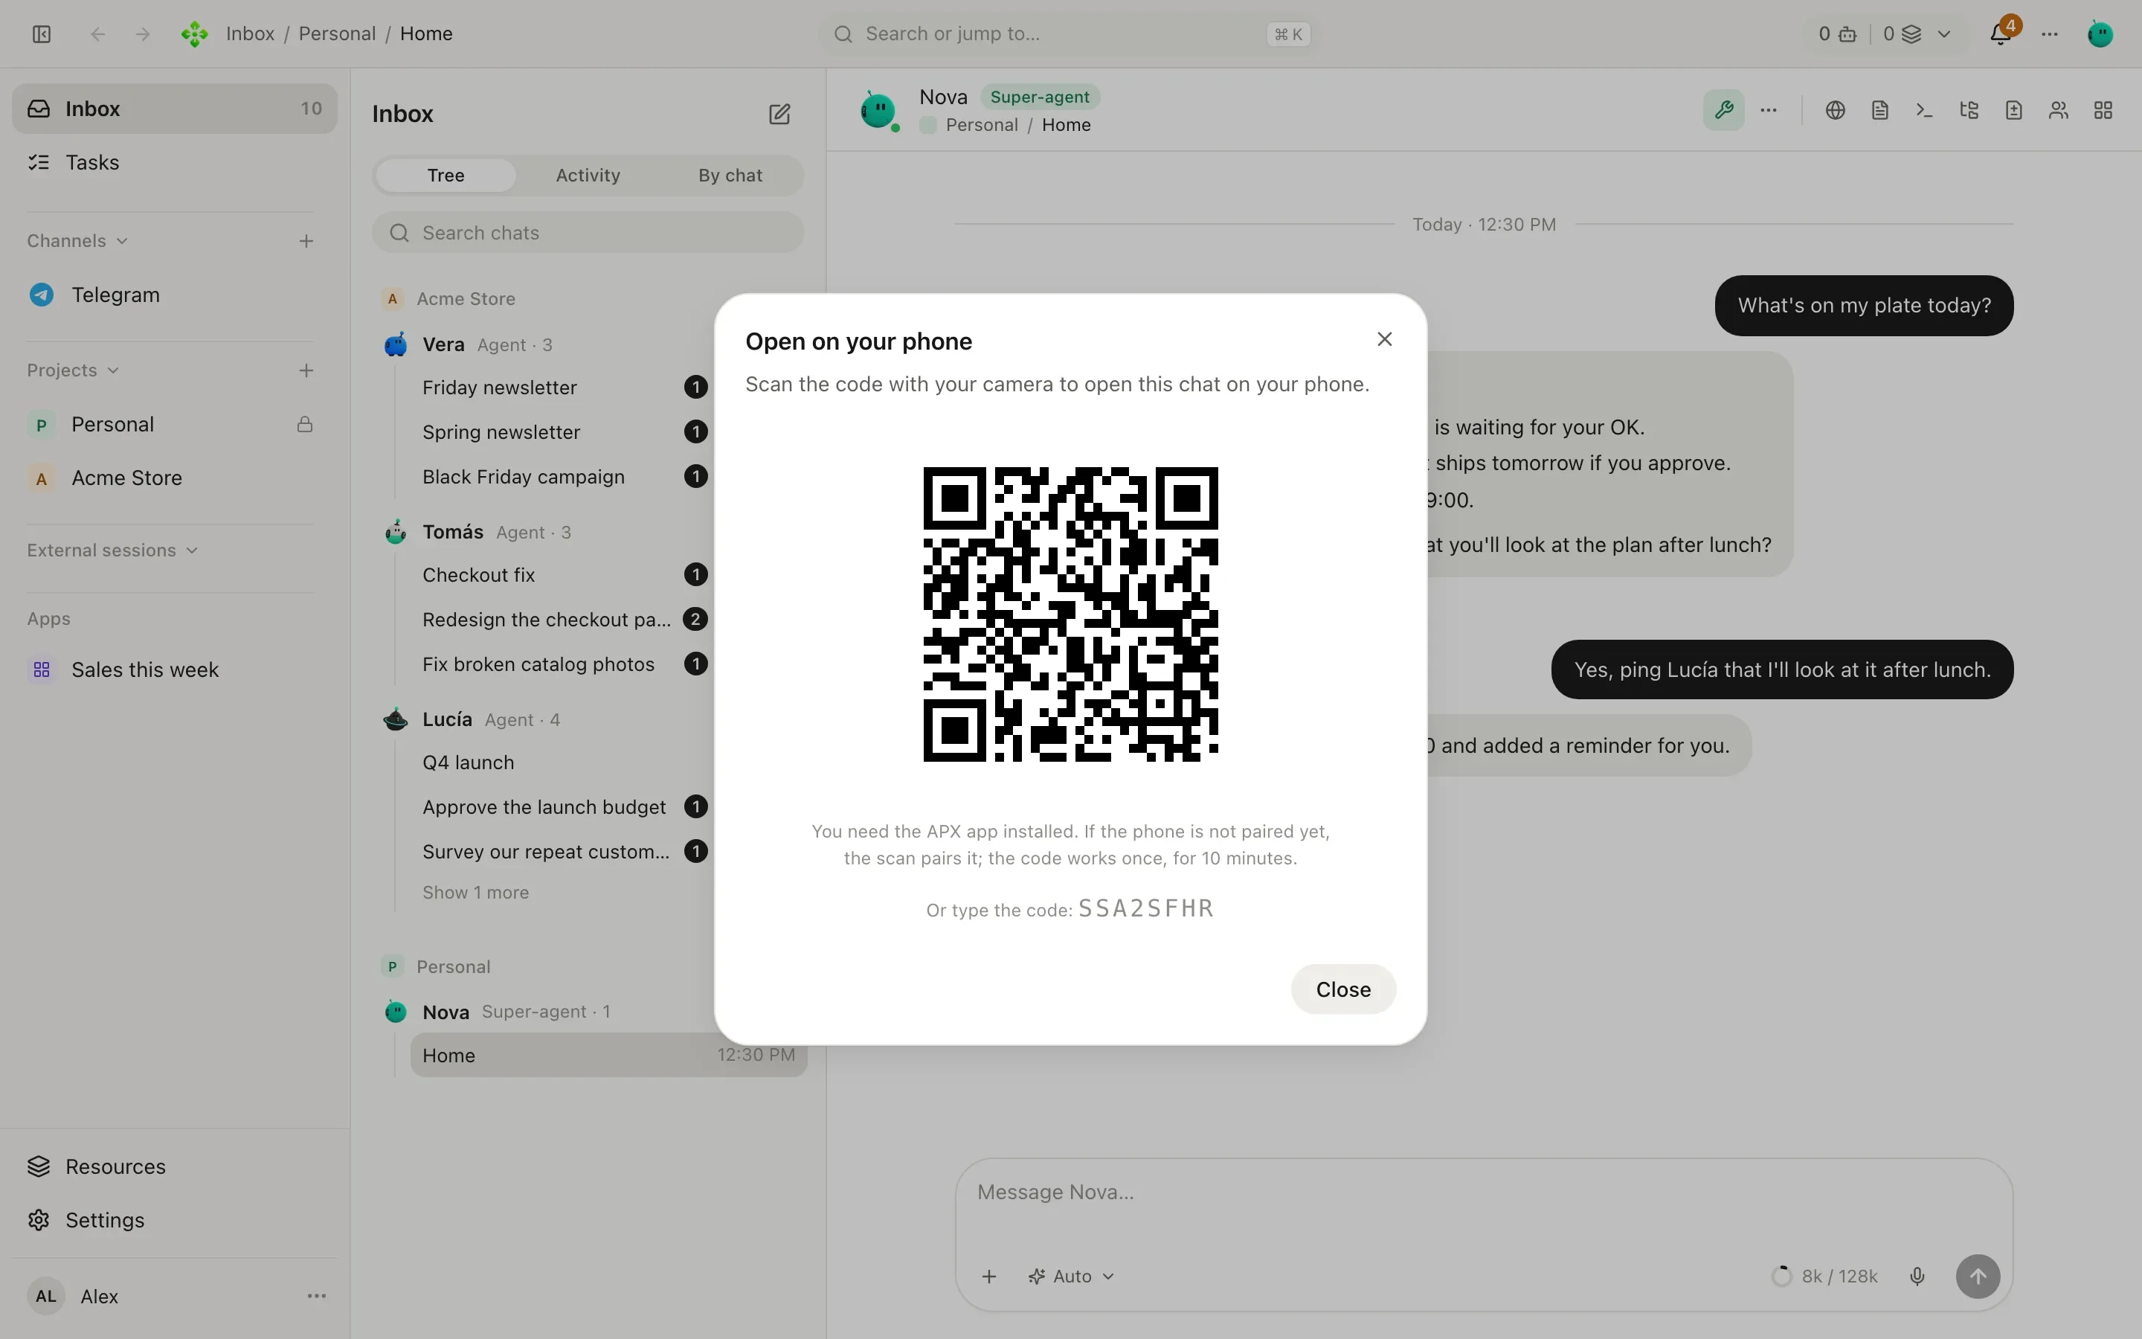Click the Message Nova input box
This screenshot has width=2142, height=1339.
[1484, 1192]
